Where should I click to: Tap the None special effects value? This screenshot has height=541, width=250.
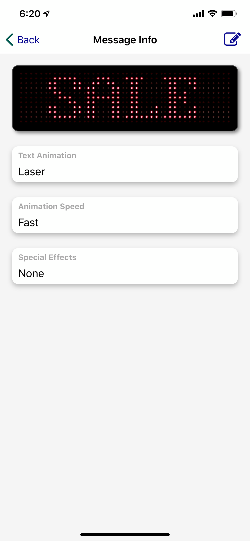point(31,273)
